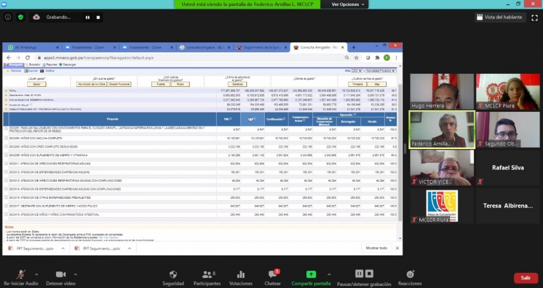Click Hugo Herrera's video thumbnail

(441, 92)
